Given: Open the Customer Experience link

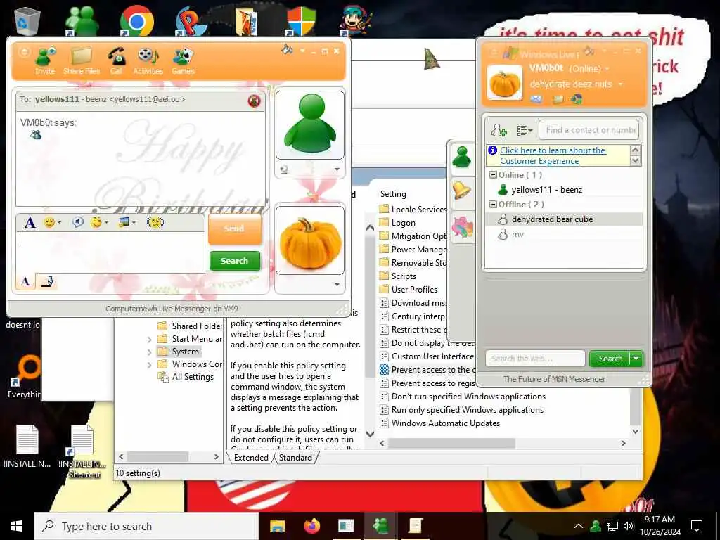Looking at the screenshot, I should point(553,155).
